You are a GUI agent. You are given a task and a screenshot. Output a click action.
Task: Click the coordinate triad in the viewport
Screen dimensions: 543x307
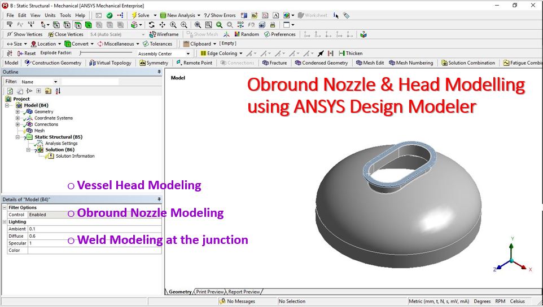[511, 255]
